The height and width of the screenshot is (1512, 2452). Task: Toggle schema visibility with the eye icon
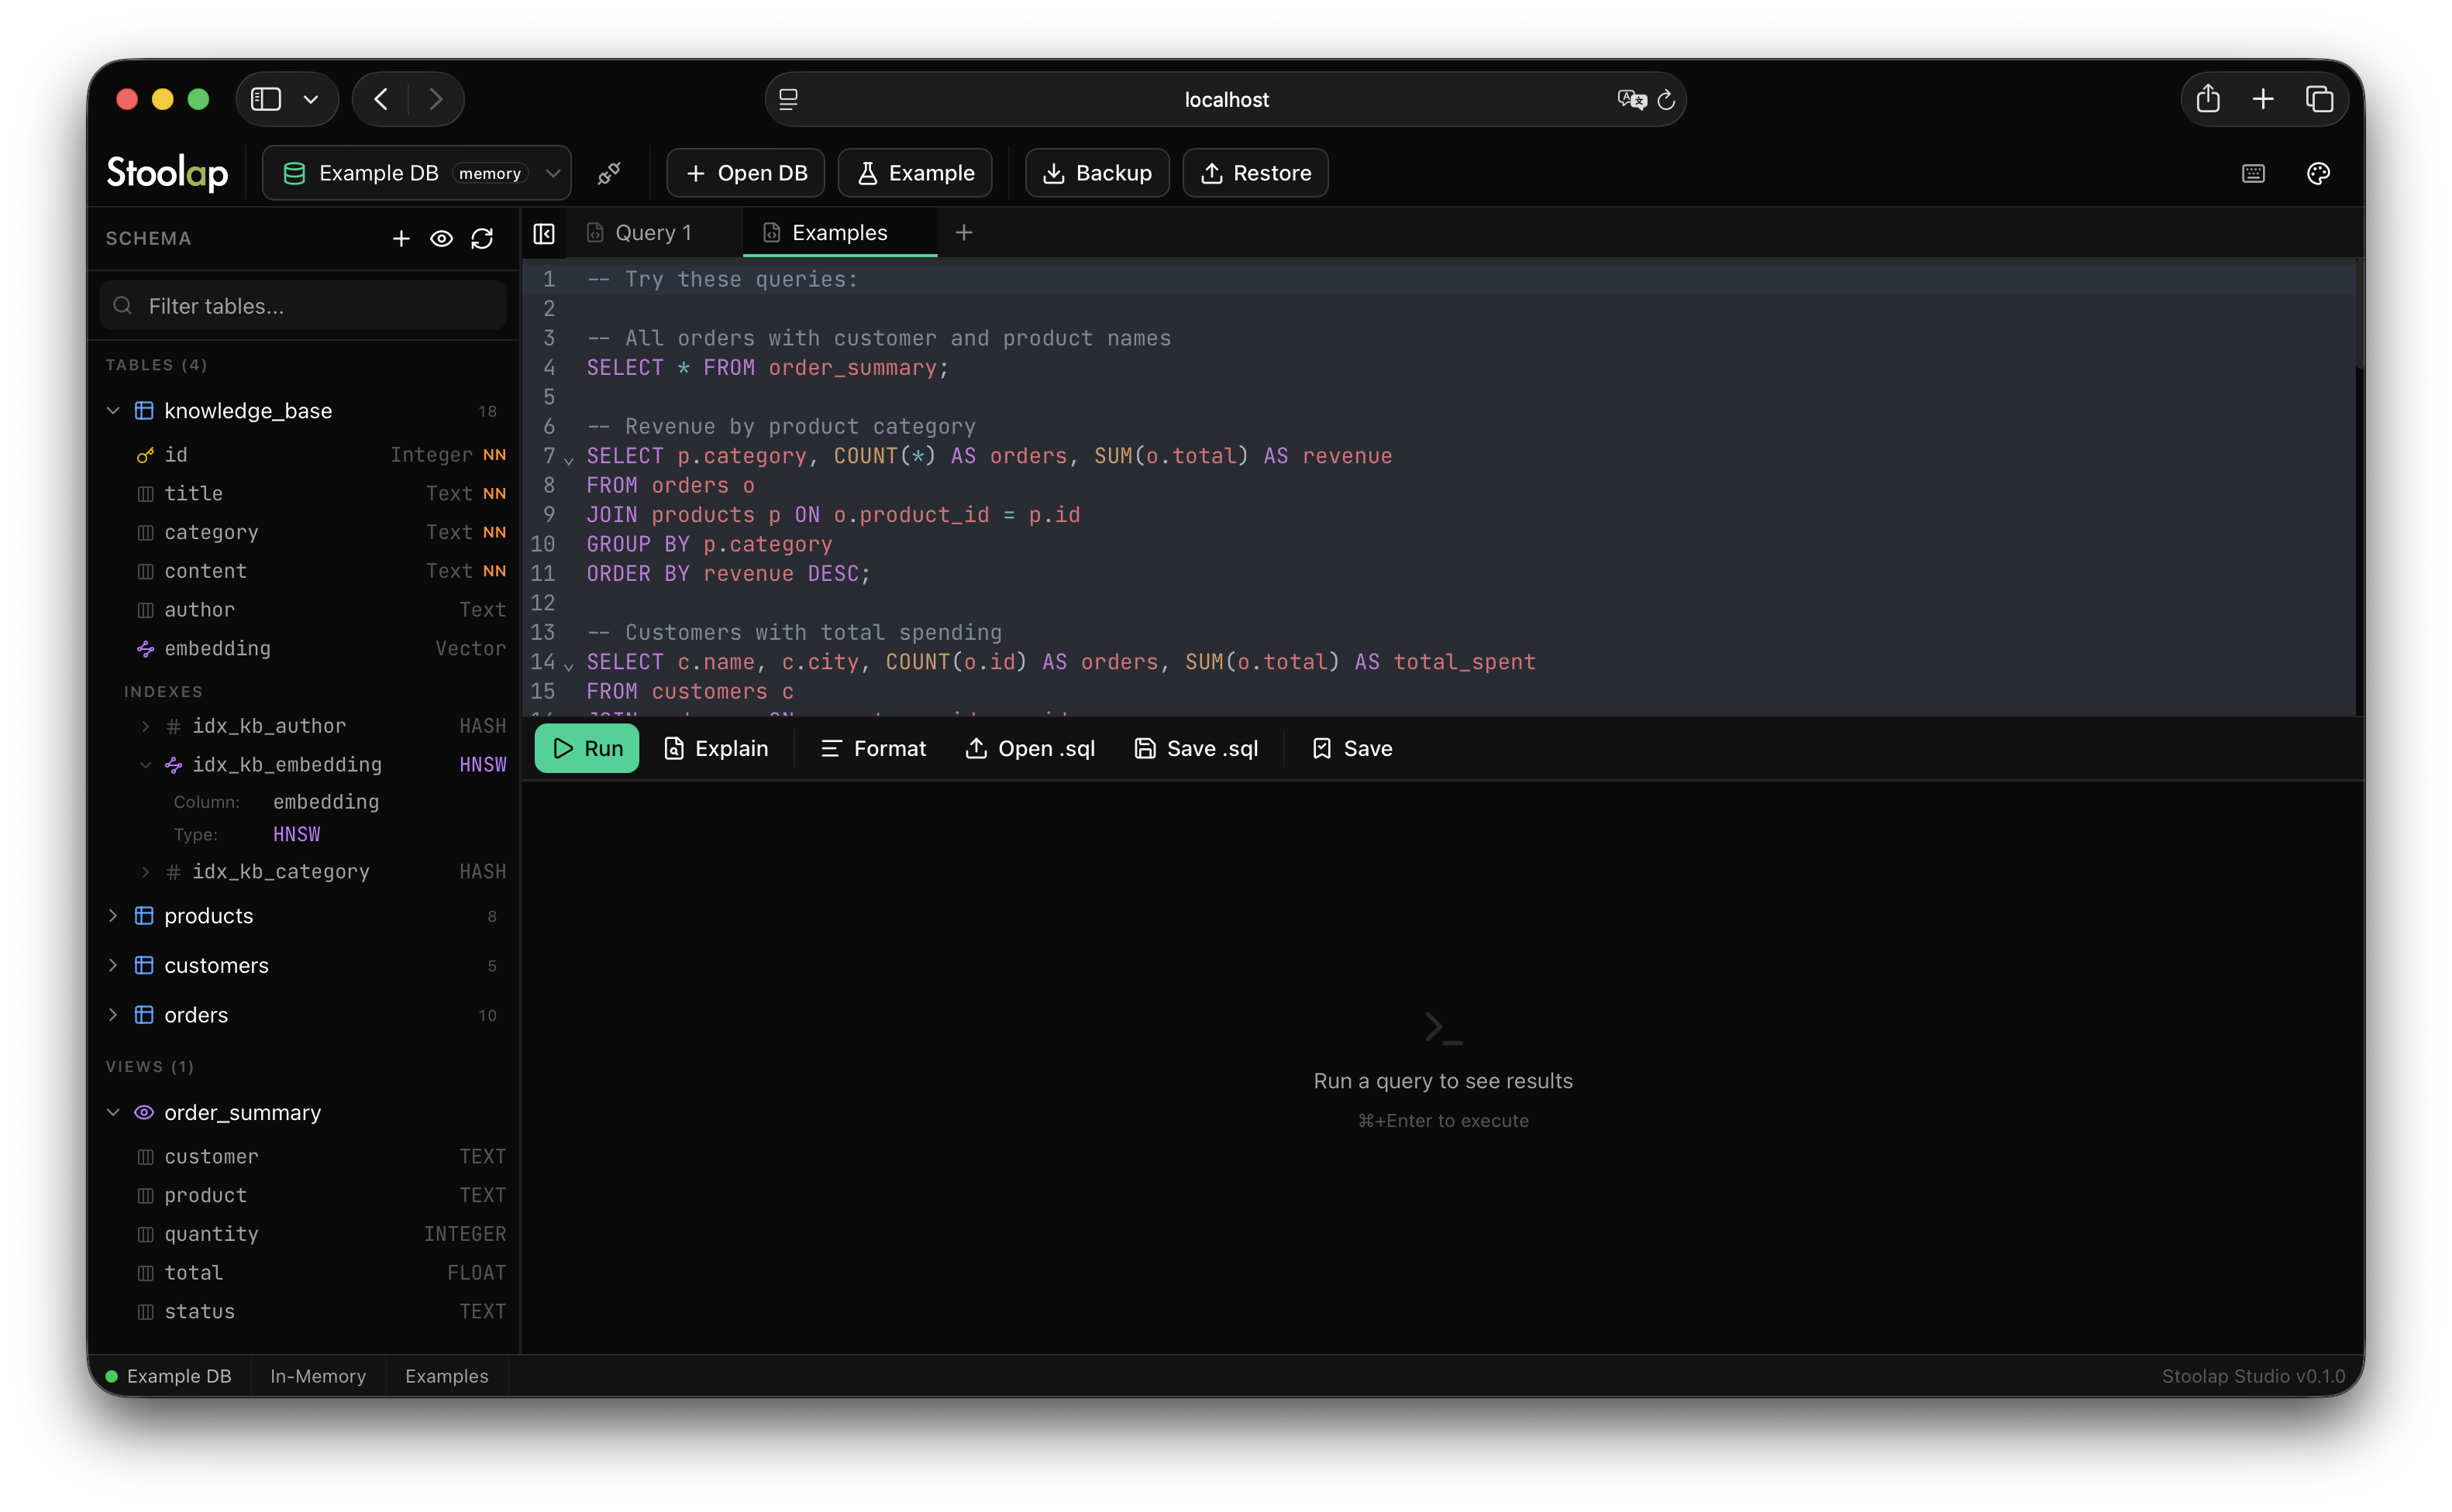click(x=441, y=238)
